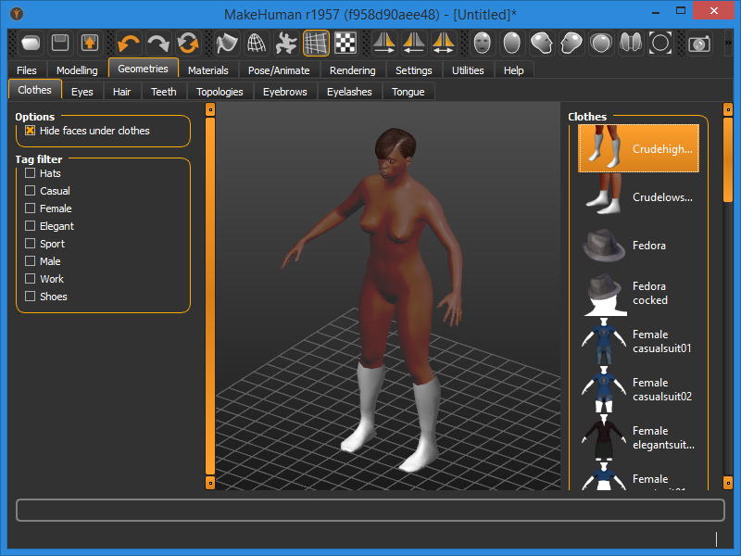Click the plain egg-shaped head view icon

pyautogui.click(x=512, y=43)
